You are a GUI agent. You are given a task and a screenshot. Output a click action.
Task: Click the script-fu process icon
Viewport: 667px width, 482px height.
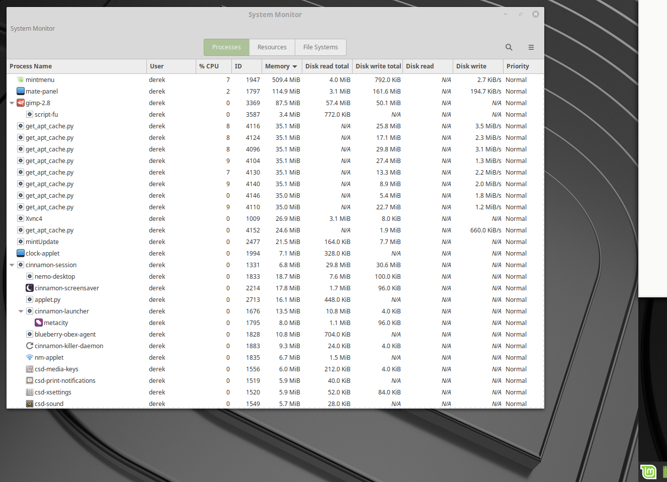(x=30, y=114)
